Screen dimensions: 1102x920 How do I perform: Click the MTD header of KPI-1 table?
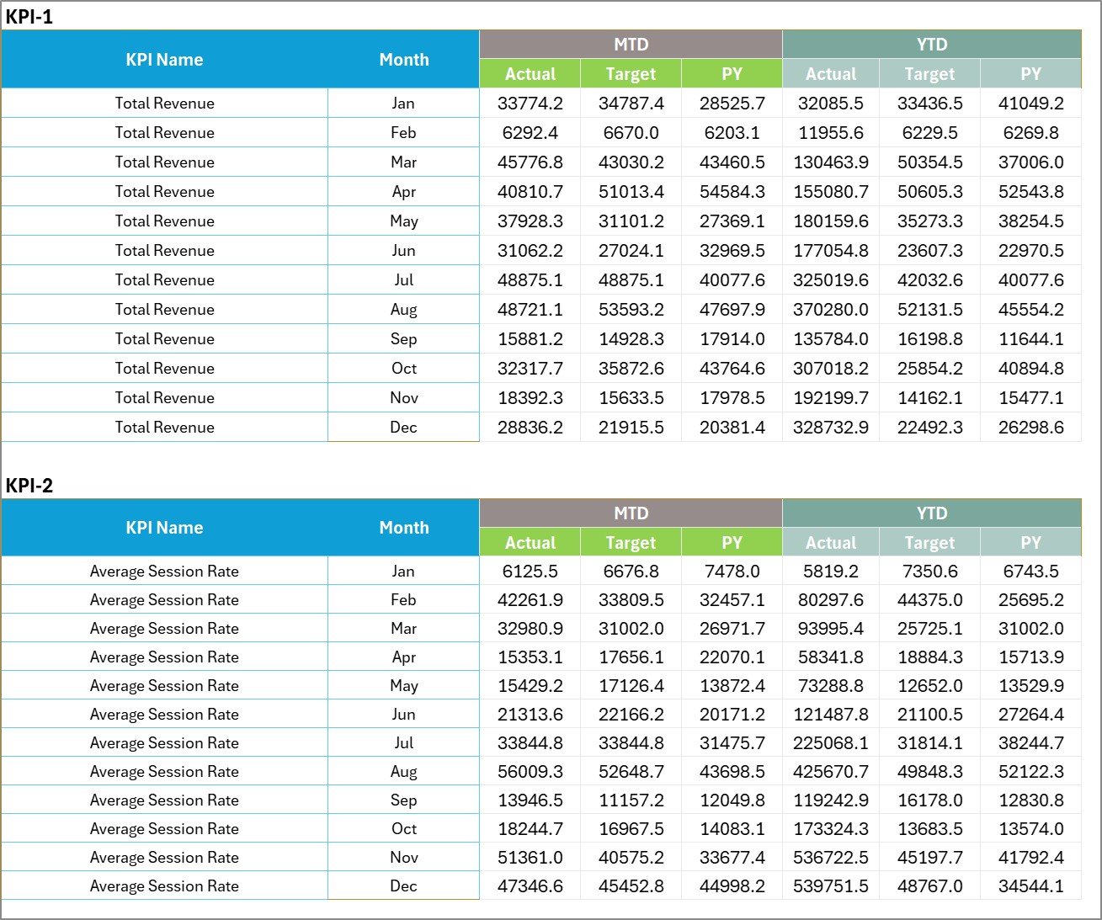click(x=630, y=44)
